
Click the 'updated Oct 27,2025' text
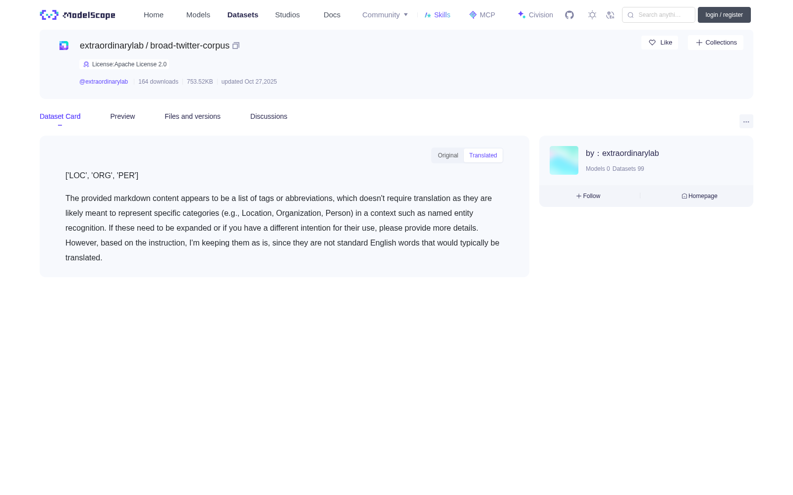(249, 82)
